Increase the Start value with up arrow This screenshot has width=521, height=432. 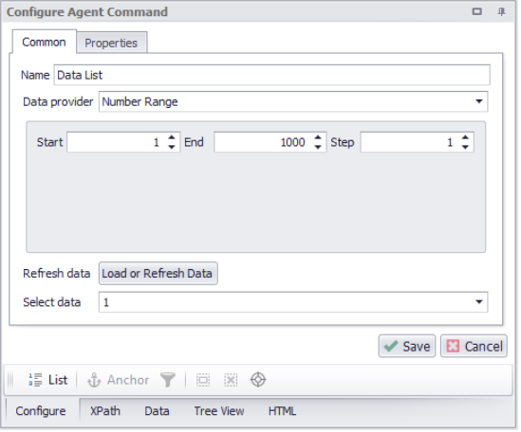tap(172, 137)
